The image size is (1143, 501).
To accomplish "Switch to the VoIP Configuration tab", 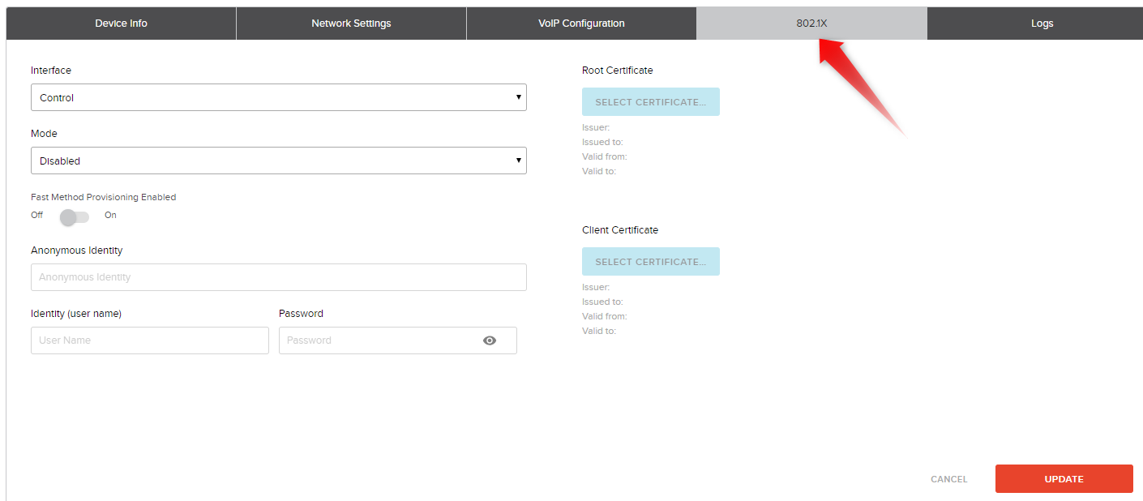I will (x=581, y=23).
